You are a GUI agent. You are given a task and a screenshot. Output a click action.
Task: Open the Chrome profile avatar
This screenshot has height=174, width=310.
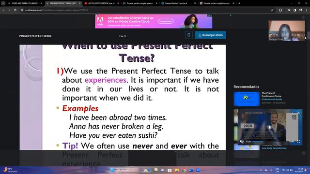(301, 10)
